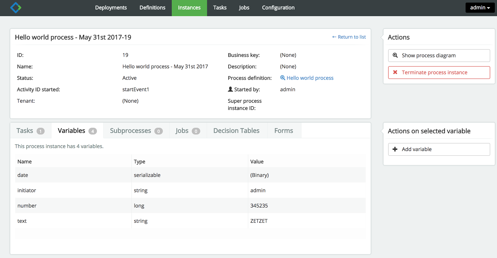Viewport: 497px width, 258px height.
Task: Click the user icon beside Started by
Action: coord(230,89)
